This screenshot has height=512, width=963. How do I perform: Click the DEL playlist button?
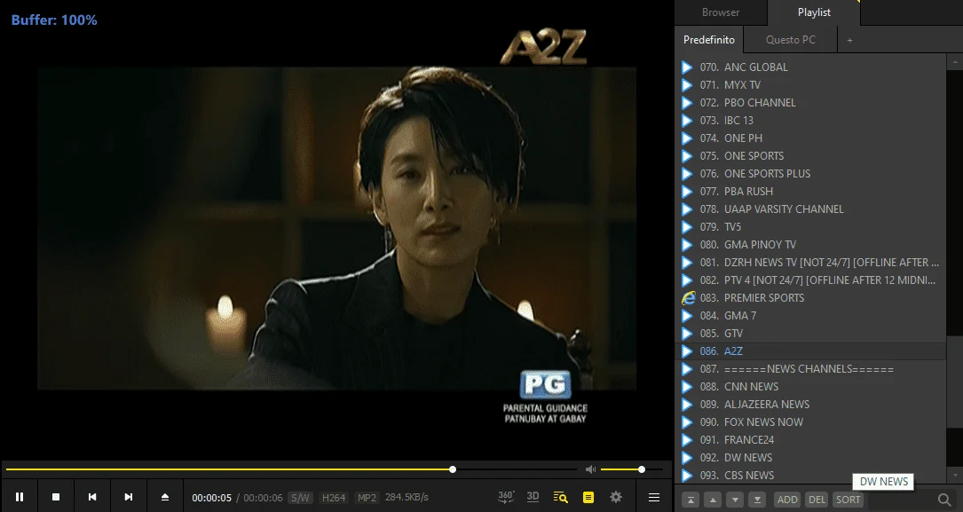pyautogui.click(x=817, y=500)
